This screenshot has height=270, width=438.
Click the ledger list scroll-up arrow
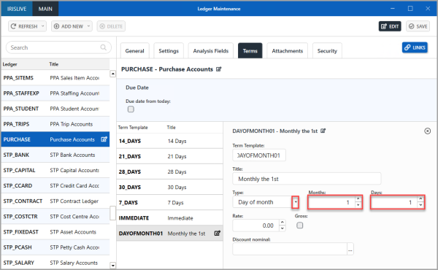click(113, 74)
